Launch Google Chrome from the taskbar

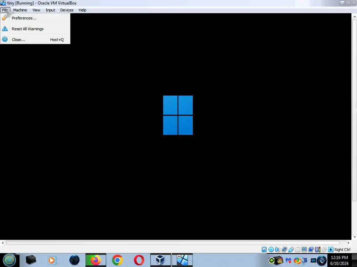(x=117, y=260)
